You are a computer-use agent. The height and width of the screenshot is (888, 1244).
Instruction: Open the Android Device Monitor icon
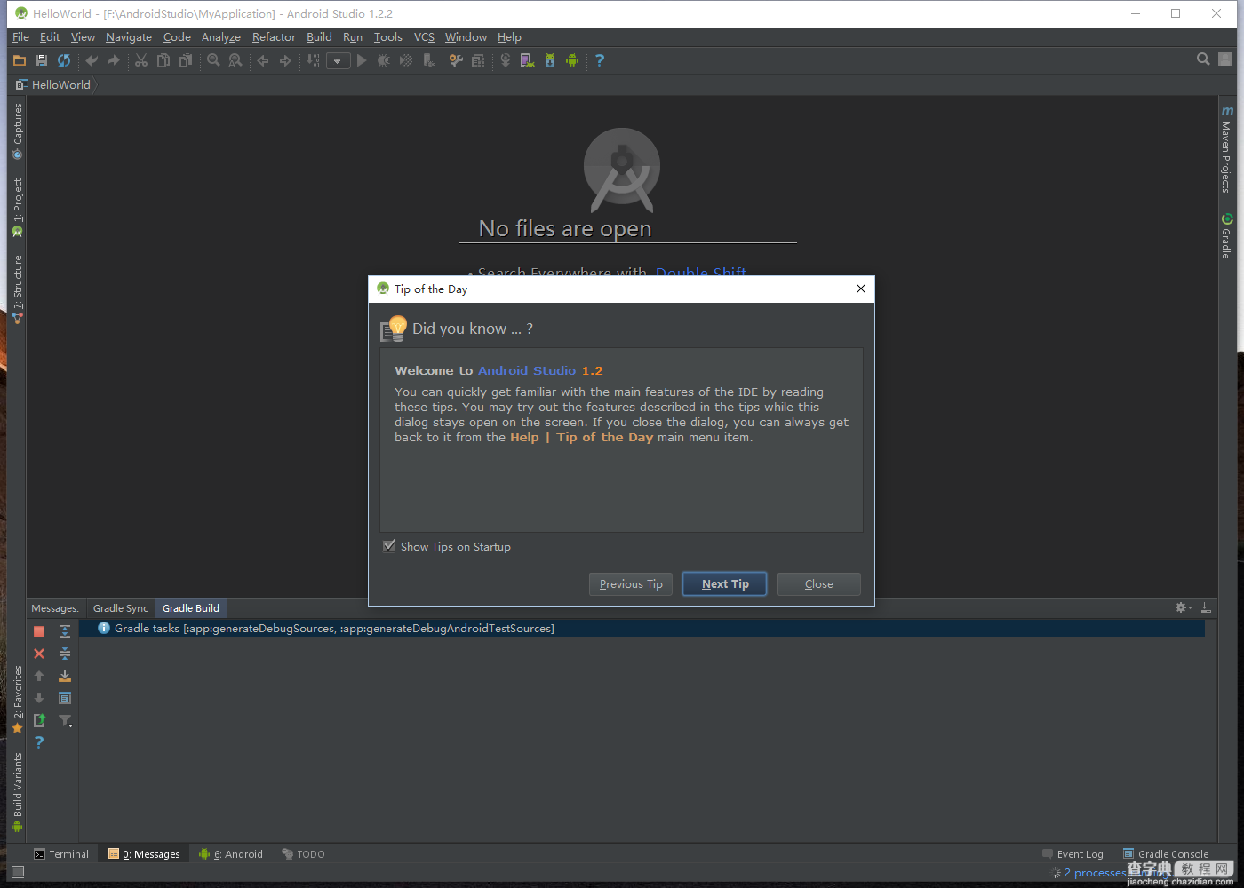pos(572,60)
